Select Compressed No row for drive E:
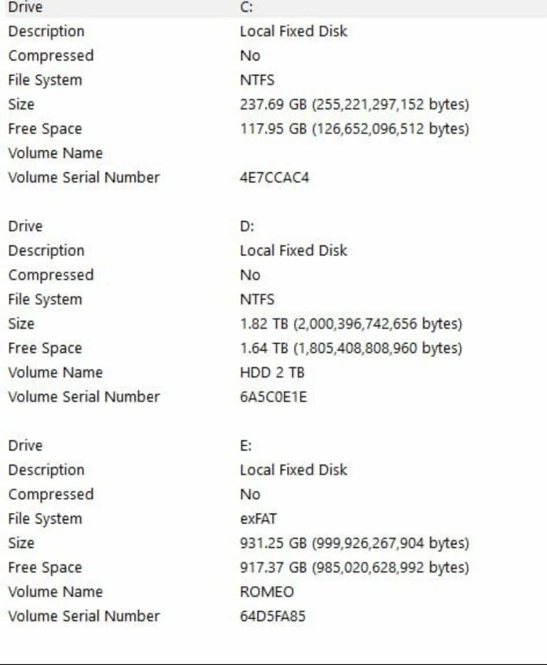 tap(275, 494)
